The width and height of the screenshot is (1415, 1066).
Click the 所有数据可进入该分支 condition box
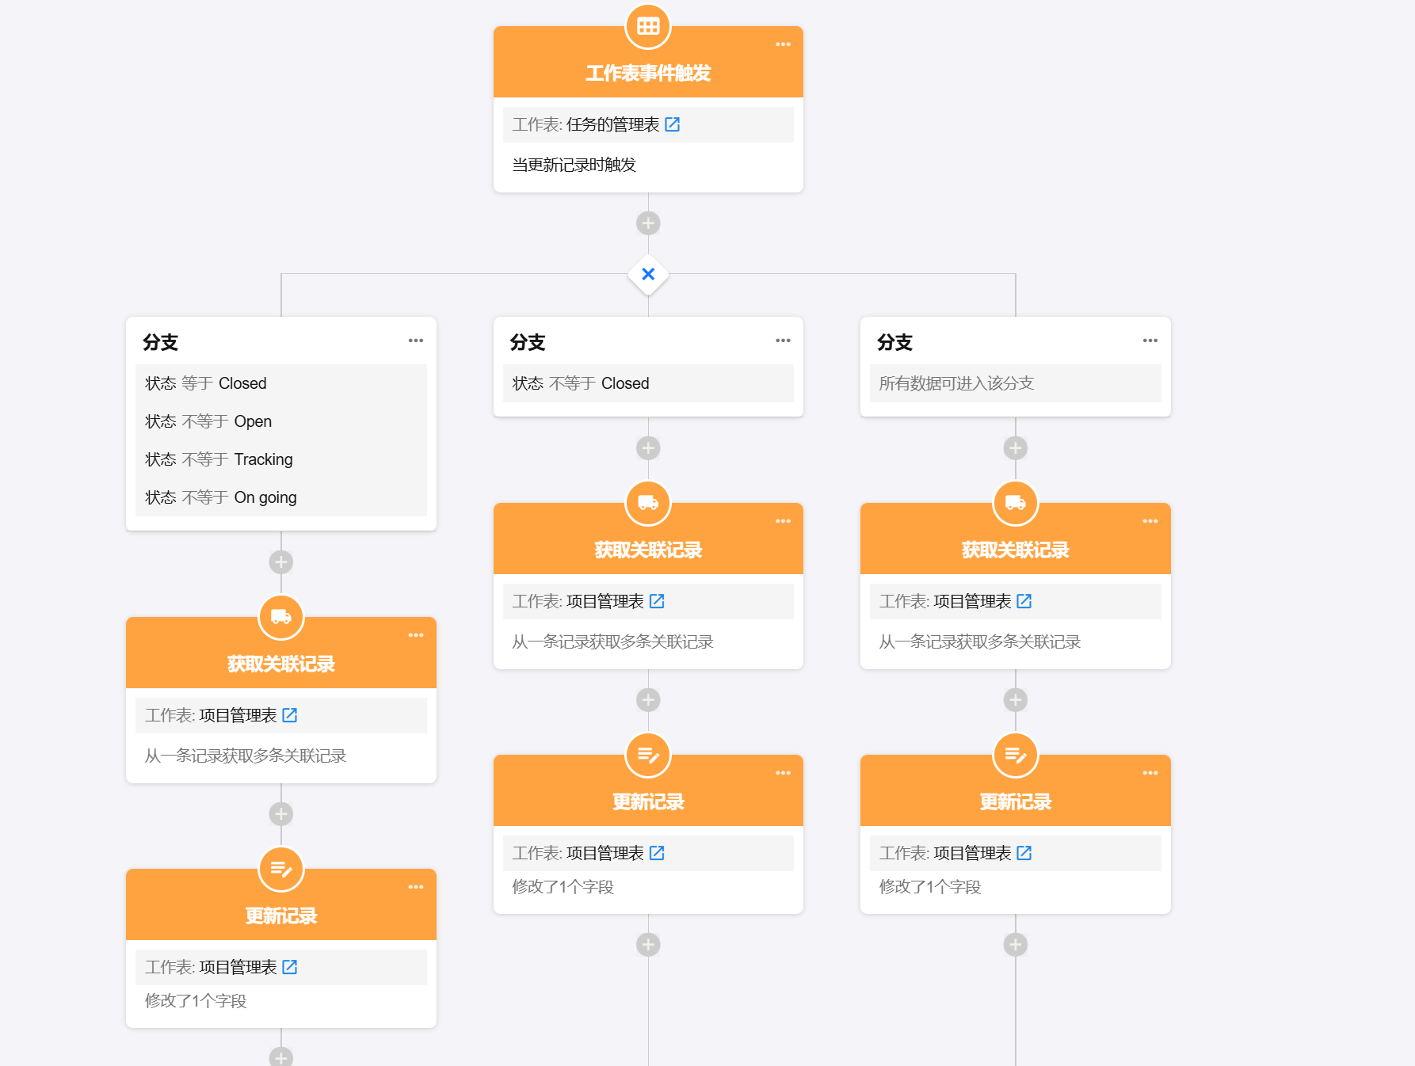click(x=1015, y=383)
